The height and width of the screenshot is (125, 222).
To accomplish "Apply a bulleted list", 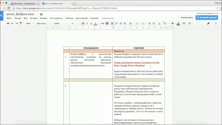I will [144, 23].
